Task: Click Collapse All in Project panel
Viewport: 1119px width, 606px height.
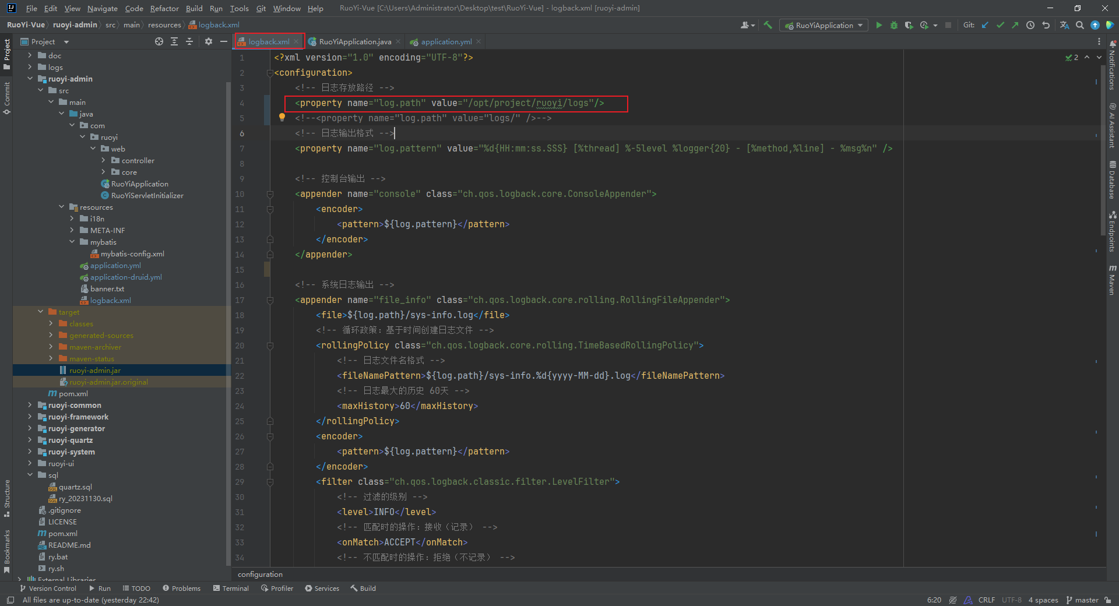Action: (x=189, y=41)
